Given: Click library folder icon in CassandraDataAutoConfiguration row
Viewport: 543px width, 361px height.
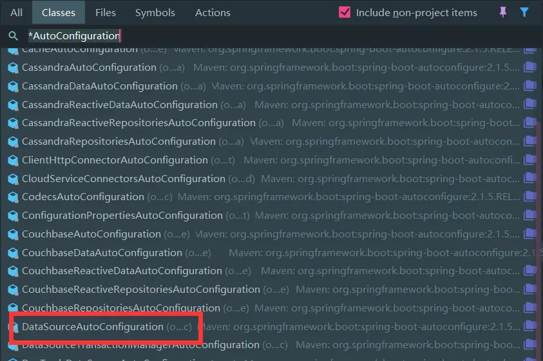Looking at the screenshot, I should (530, 85).
